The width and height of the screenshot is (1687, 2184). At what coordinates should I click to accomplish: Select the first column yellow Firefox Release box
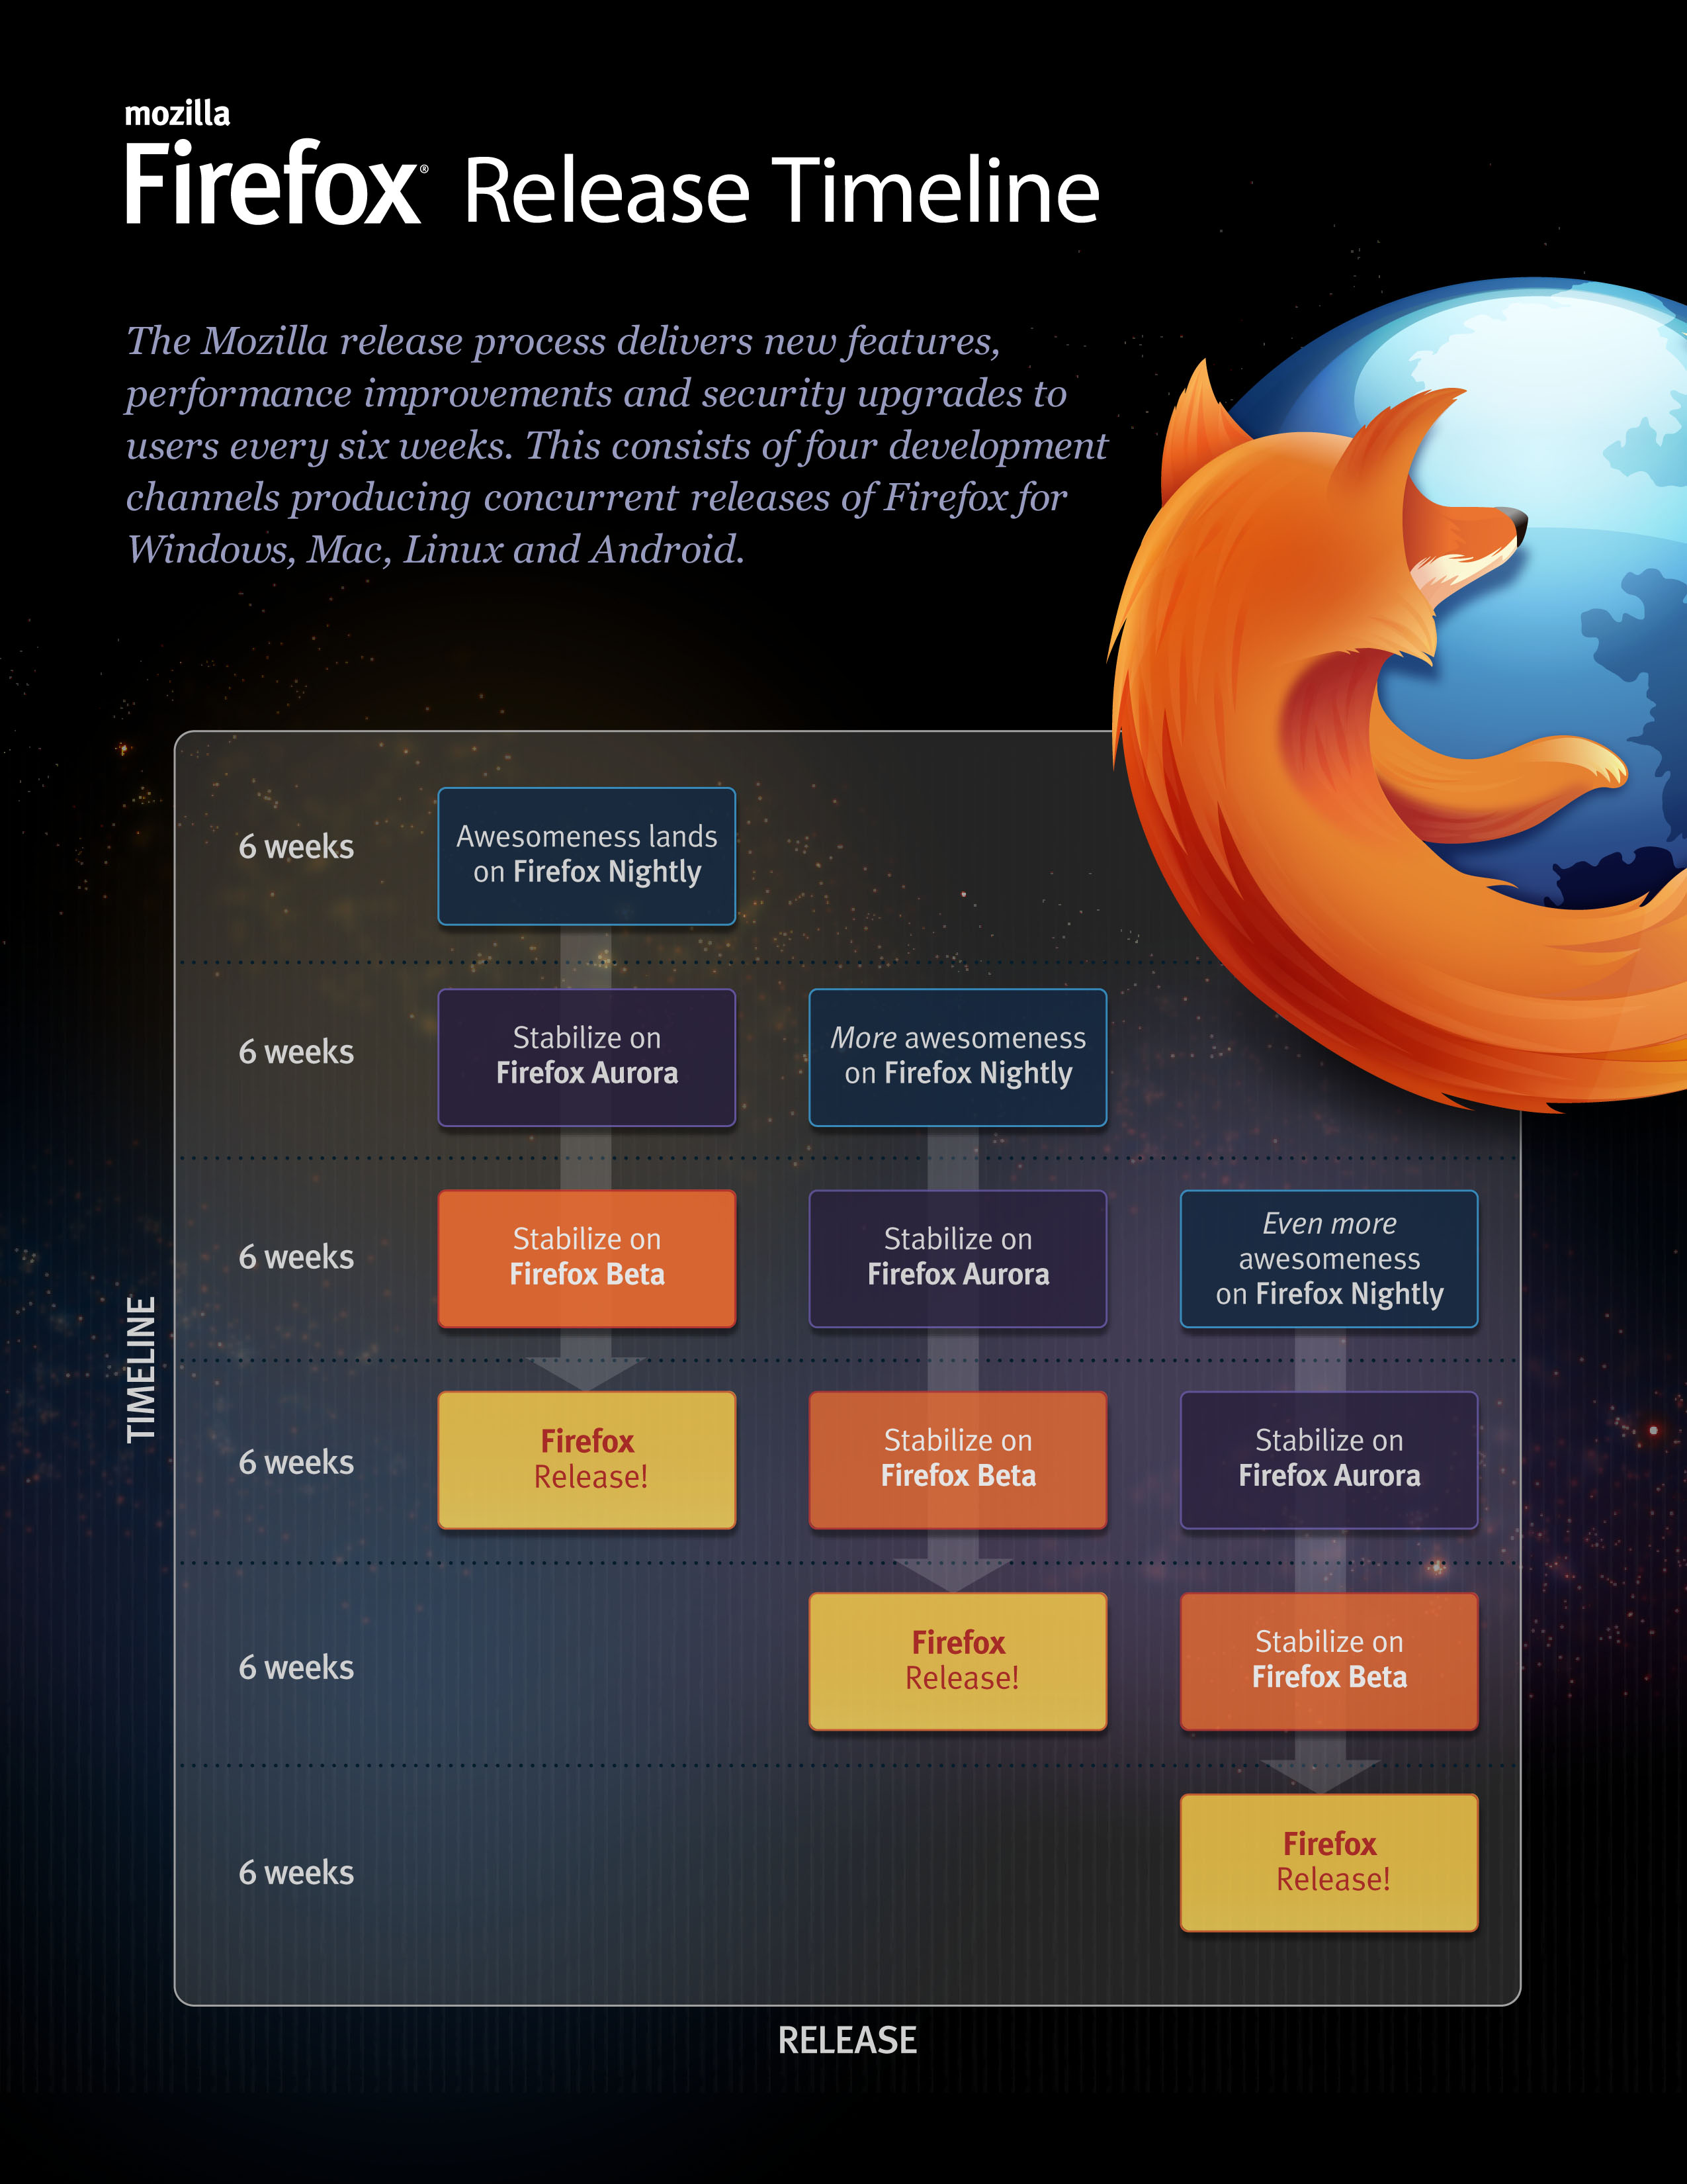[587, 1460]
